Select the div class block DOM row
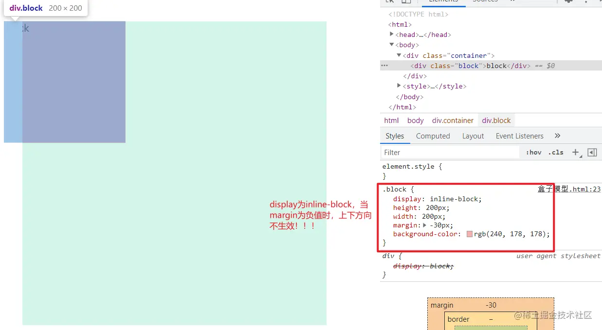Screen dimensions: 602x330 [491, 66]
